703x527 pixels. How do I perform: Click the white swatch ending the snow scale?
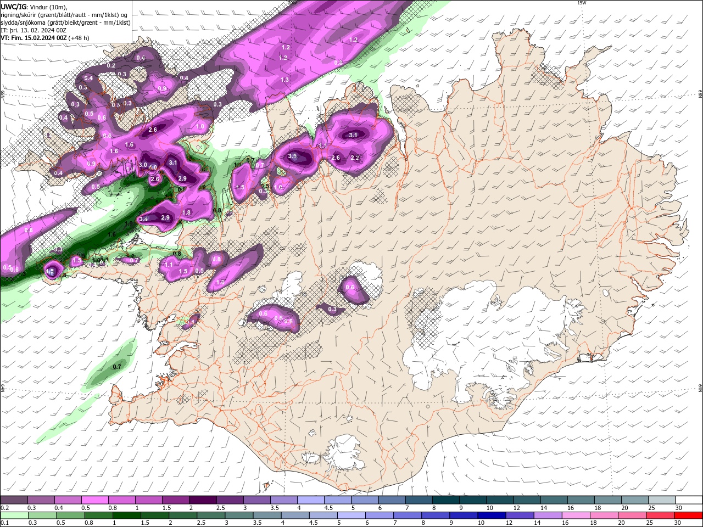point(688,500)
